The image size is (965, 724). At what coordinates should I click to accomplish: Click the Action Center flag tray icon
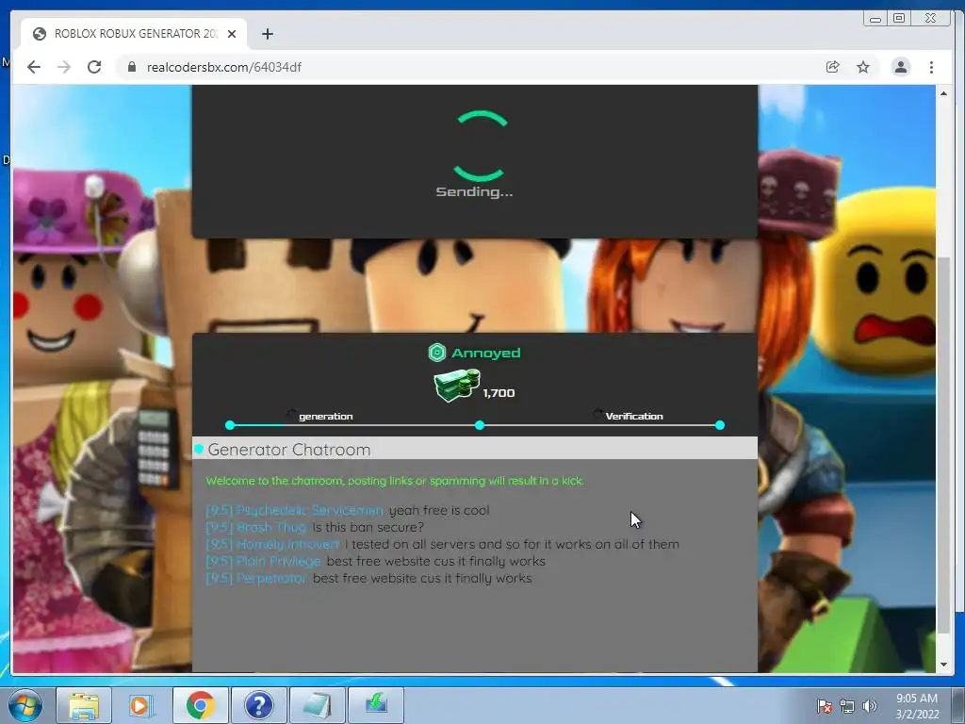point(824,706)
